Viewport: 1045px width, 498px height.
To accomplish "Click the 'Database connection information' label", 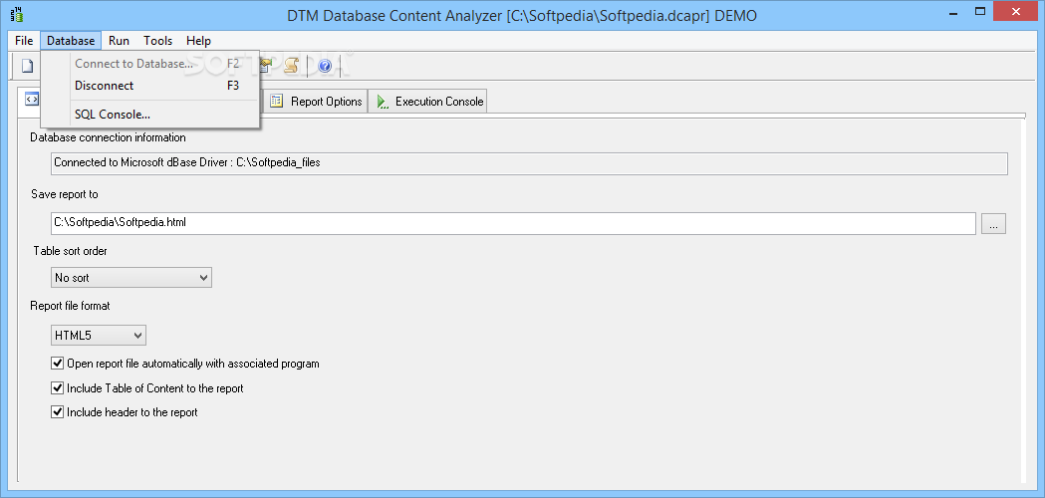I will (108, 137).
